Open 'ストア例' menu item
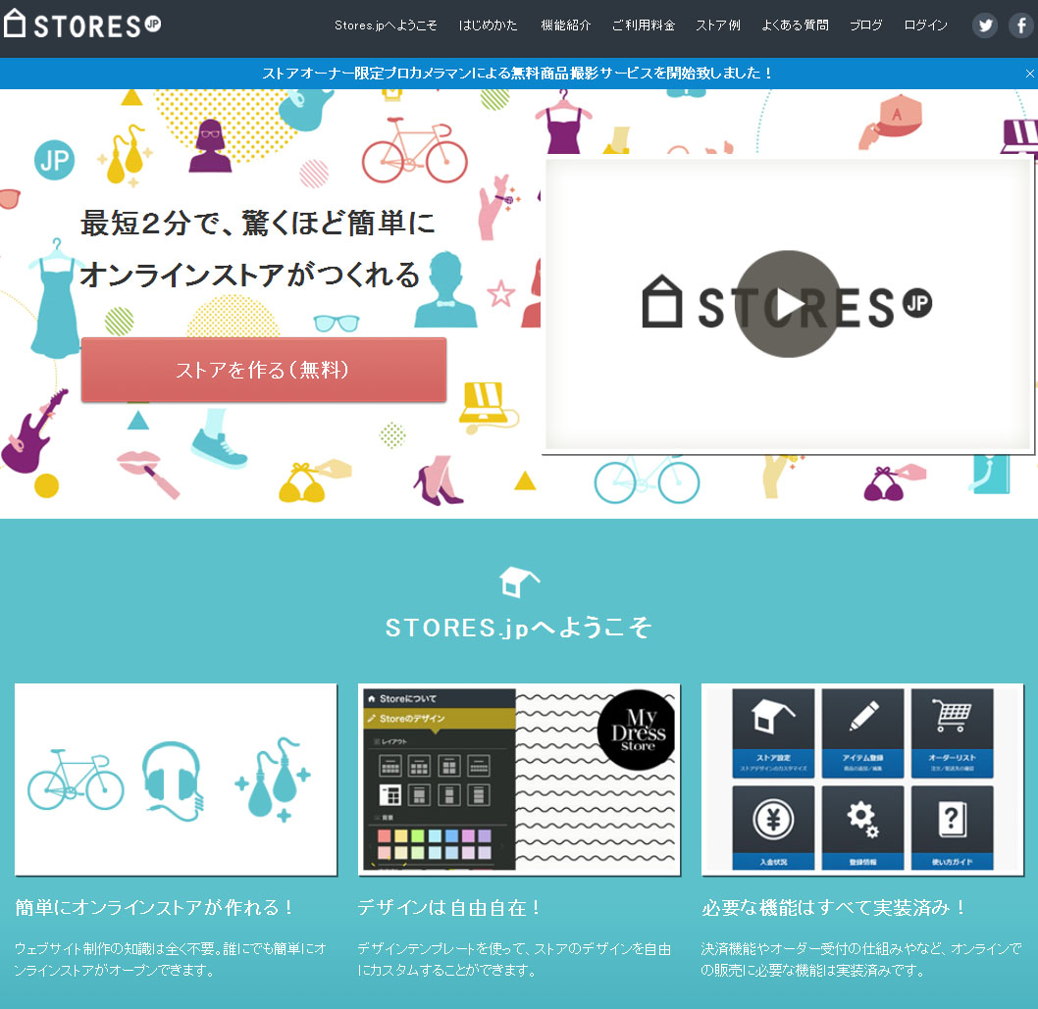 pyautogui.click(x=717, y=25)
